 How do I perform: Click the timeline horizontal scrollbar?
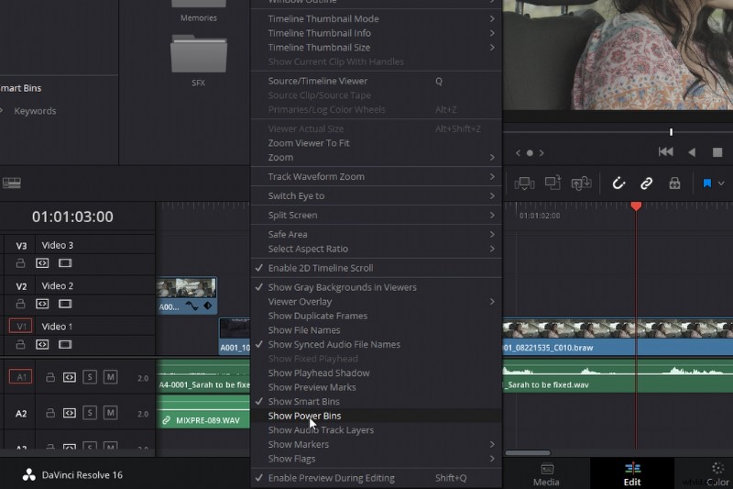point(528,452)
